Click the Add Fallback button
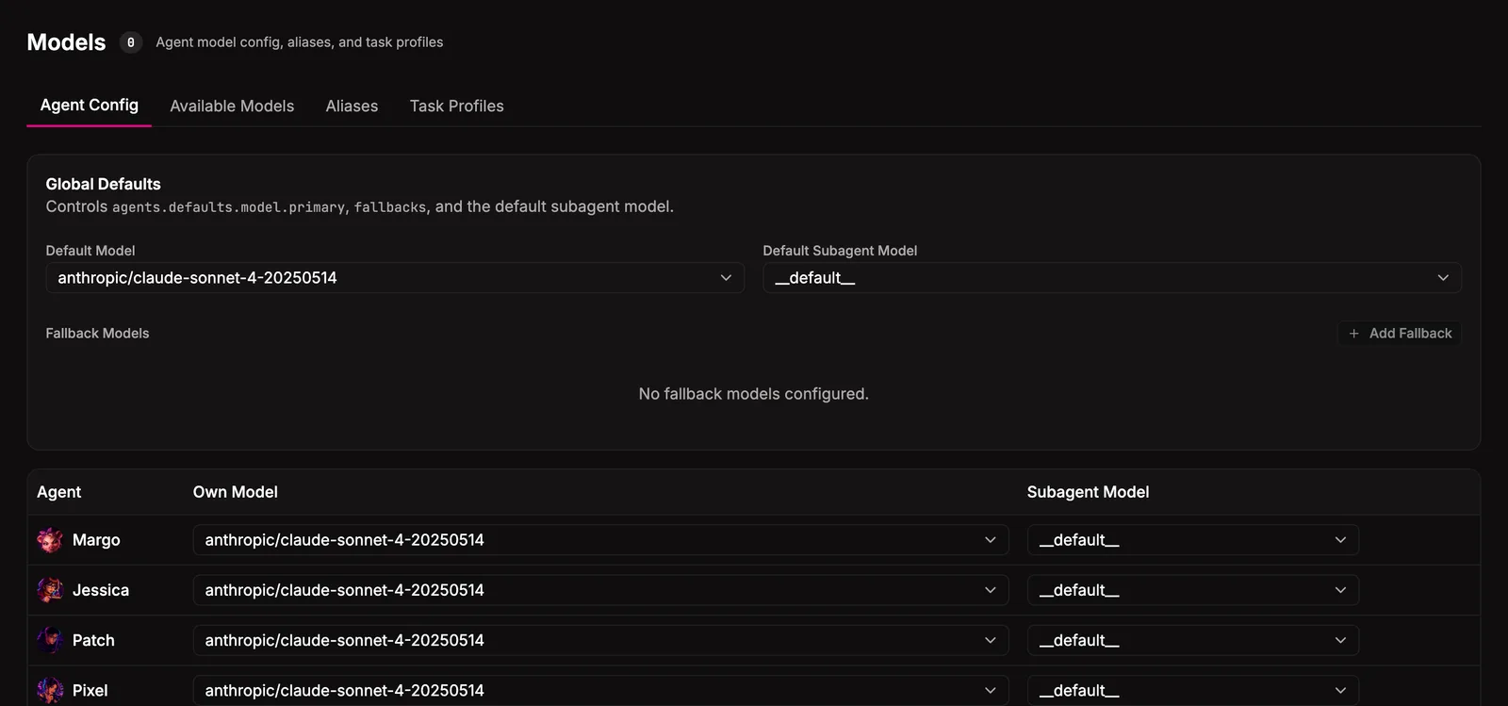 [1400, 334]
